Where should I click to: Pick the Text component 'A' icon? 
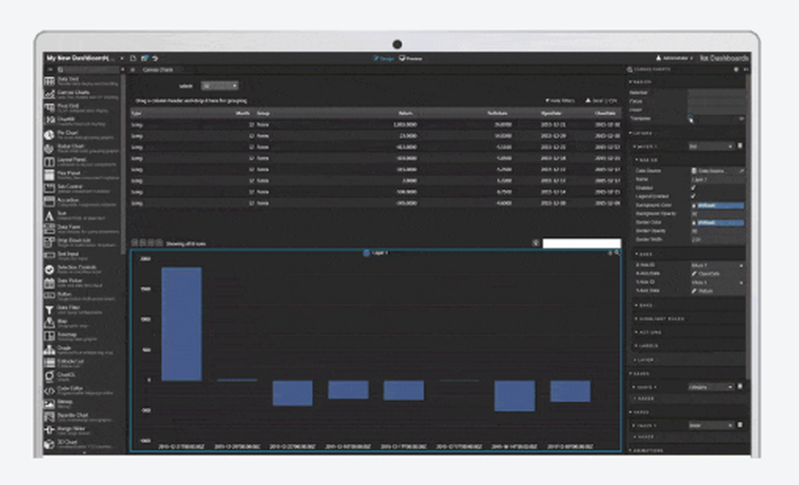[49, 216]
